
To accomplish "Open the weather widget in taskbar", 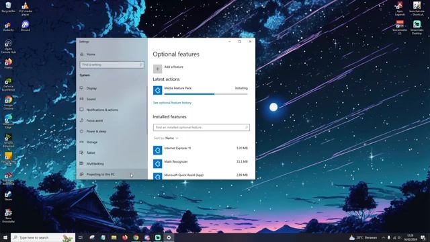I will [x=363, y=237].
